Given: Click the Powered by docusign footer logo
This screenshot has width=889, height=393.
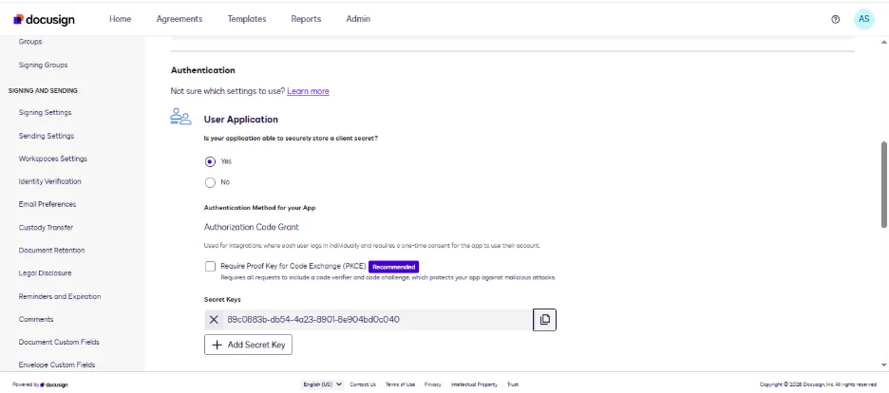Looking at the screenshot, I should (40, 385).
